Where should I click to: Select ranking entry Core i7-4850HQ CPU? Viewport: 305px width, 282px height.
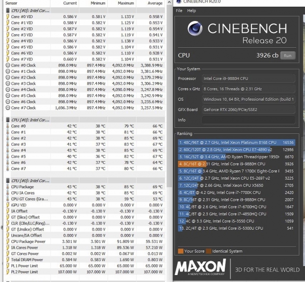236,214
